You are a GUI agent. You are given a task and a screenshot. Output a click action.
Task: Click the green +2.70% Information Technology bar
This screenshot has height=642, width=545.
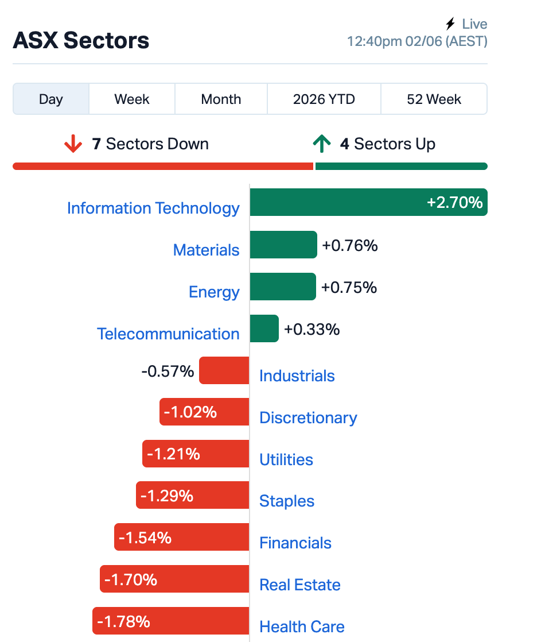369,202
